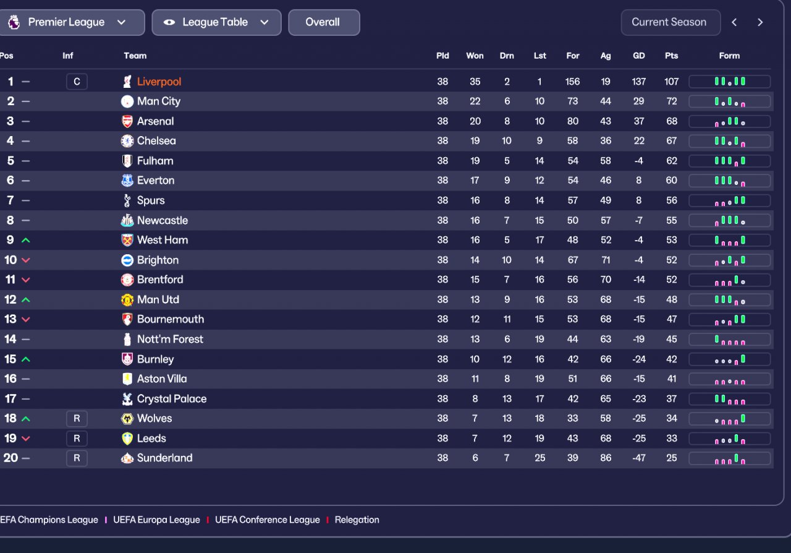Click the Liverpool club crest icon
The height and width of the screenshot is (553, 791).
coord(127,82)
